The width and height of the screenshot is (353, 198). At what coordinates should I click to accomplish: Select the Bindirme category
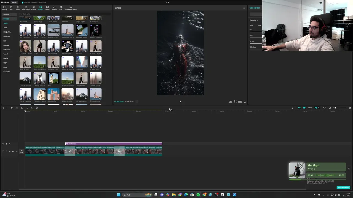tap(7, 36)
